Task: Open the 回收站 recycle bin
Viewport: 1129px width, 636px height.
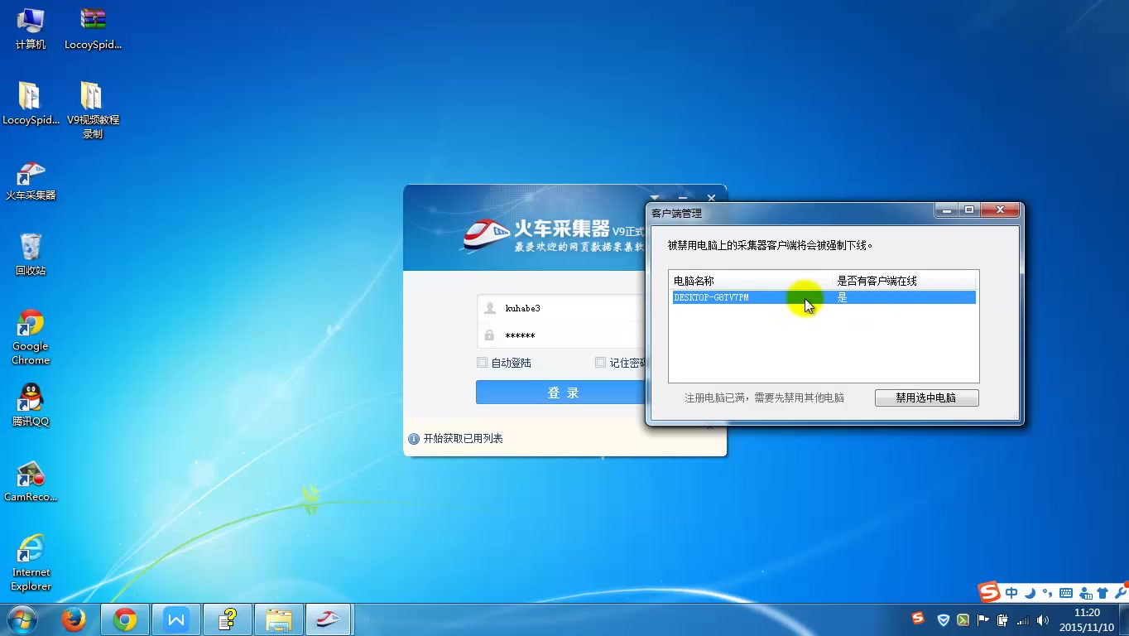Action: [x=31, y=253]
